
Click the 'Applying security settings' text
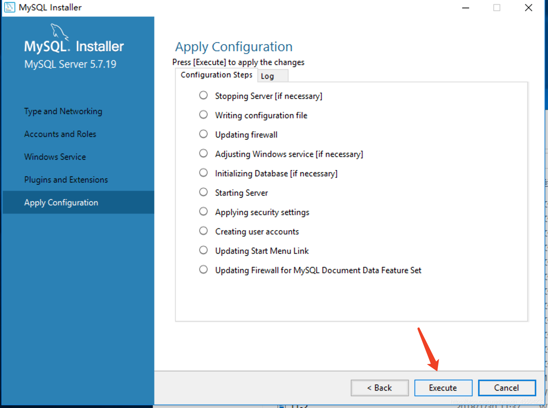tap(262, 212)
